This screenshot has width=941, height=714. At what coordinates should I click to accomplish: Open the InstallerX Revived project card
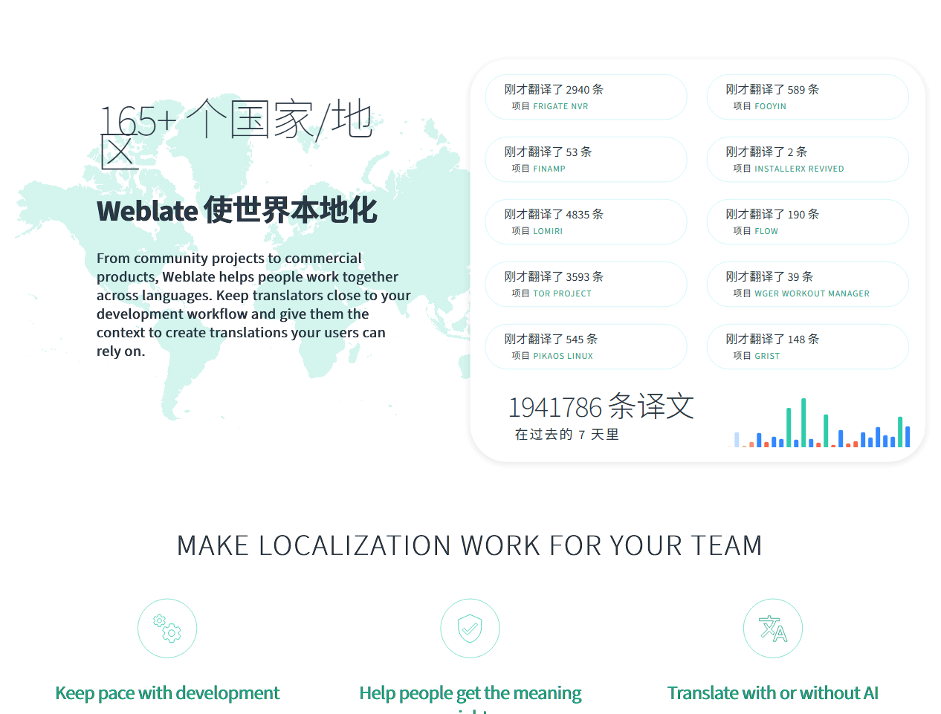[808, 160]
